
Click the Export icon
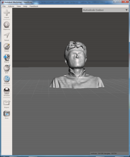point(7,104)
